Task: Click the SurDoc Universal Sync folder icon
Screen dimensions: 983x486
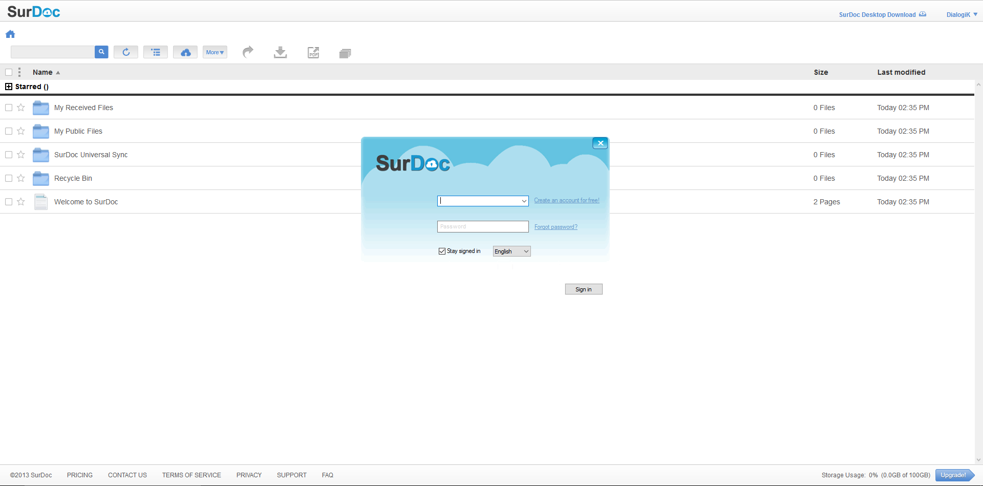Action: (x=41, y=155)
